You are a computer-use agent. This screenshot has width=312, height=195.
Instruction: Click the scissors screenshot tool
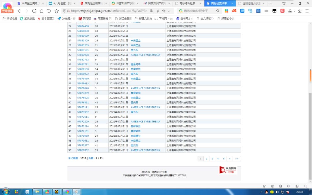point(290,11)
